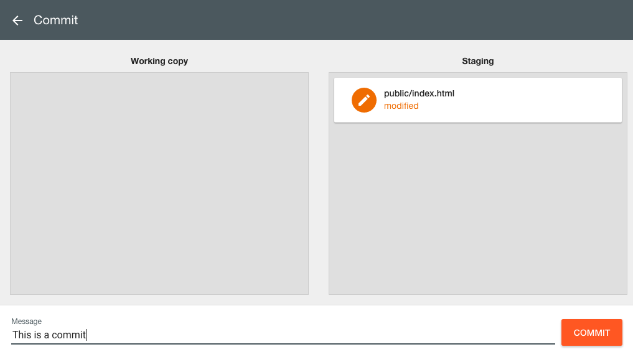This screenshot has width=633, height=352.
Task: Select the public/index.html file name
Action: click(419, 93)
